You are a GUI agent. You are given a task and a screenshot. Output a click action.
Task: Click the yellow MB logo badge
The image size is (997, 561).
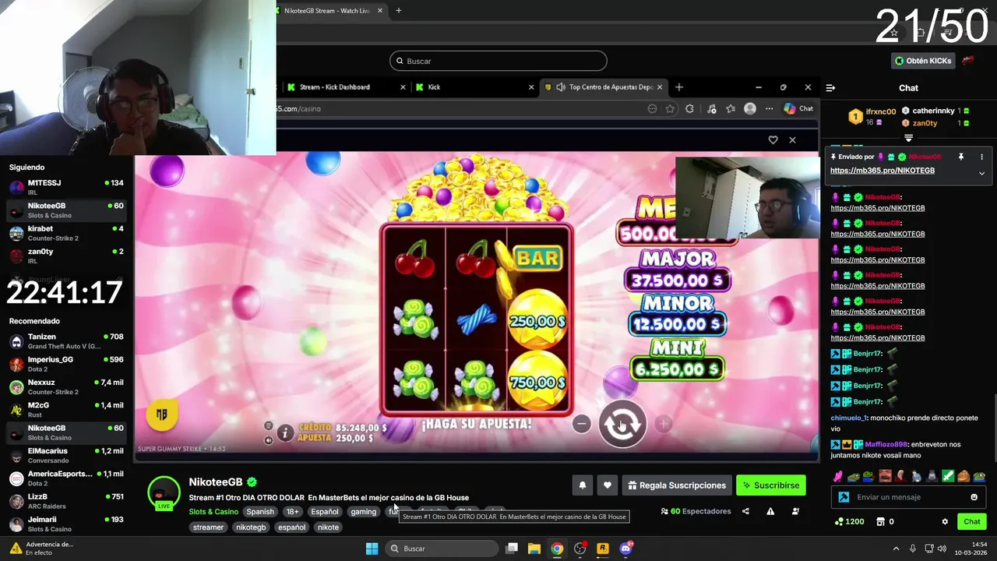162,415
